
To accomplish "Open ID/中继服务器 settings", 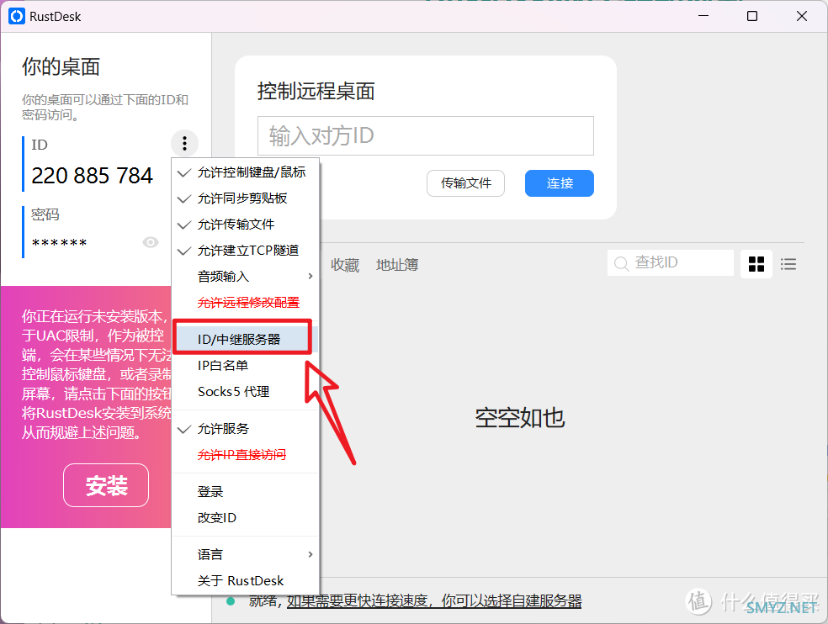I will point(243,340).
